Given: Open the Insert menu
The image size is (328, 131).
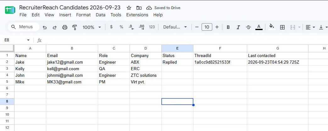Looking at the screenshot, I should (65, 15).
